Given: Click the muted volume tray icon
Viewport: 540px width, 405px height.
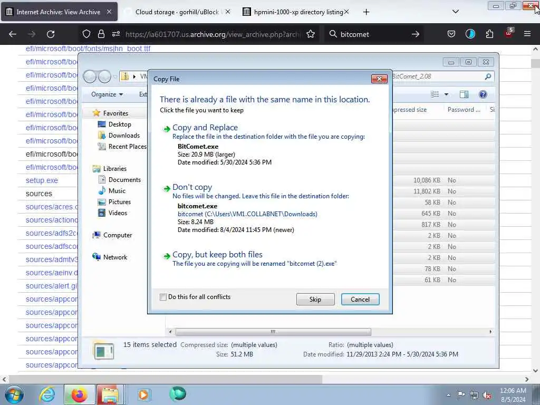Looking at the screenshot, I should [x=487, y=394].
